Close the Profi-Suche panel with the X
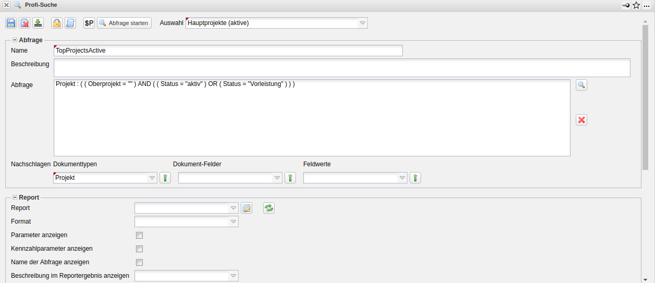Viewport: 655px width, 283px height. tap(7, 5)
